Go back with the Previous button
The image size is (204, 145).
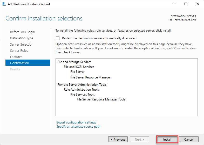pyautogui.click(x=118, y=139)
